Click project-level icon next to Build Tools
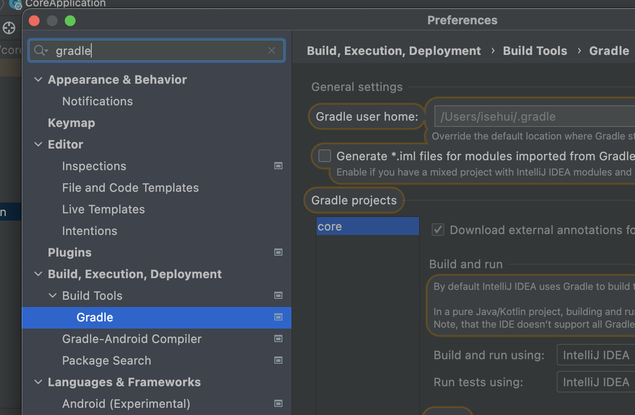Viewport: 635px width, 415px height. pos(278,296)
